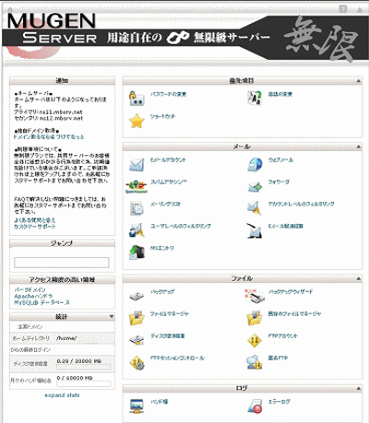Open the Change Language (言語の変更) icon

tap(255, 99)
